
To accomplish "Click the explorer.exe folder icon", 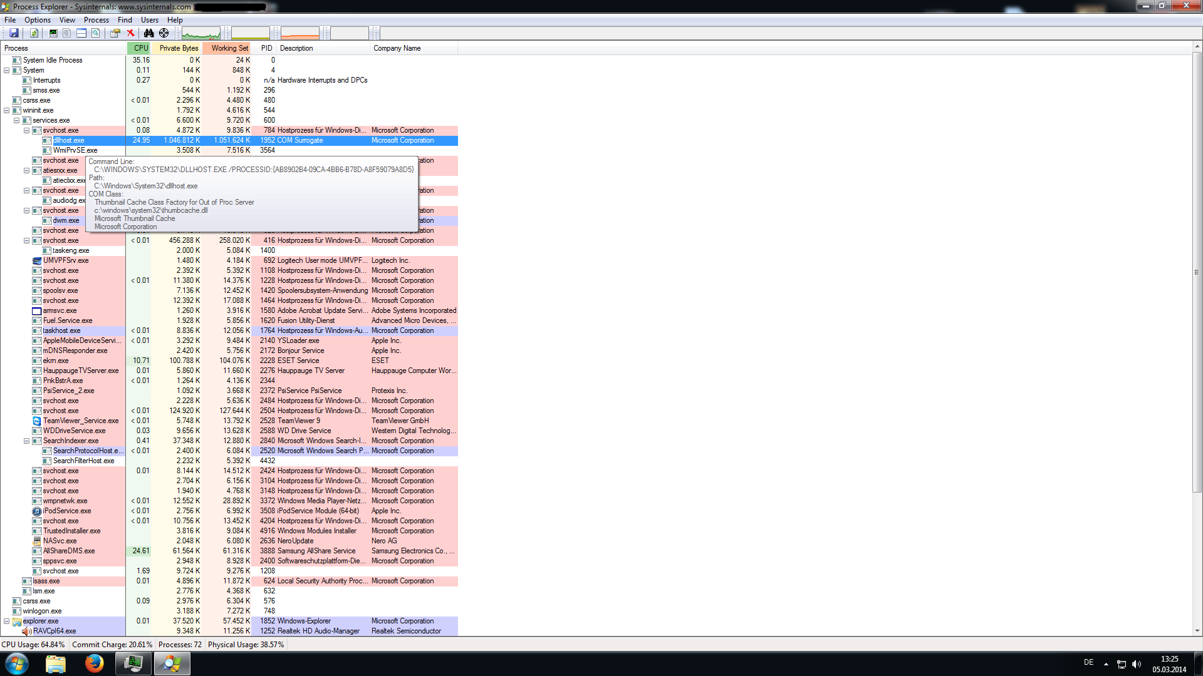I will pos(17,621).
